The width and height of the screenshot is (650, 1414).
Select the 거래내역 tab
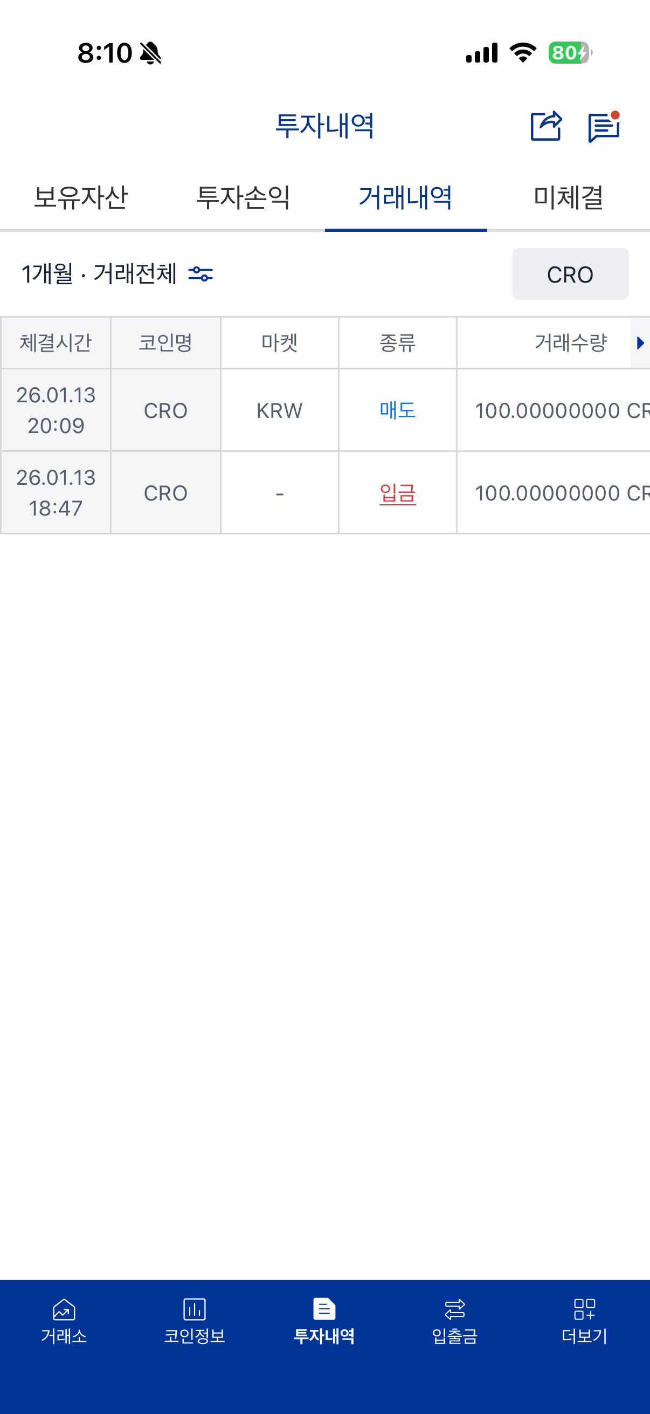(x=405, y=197)
